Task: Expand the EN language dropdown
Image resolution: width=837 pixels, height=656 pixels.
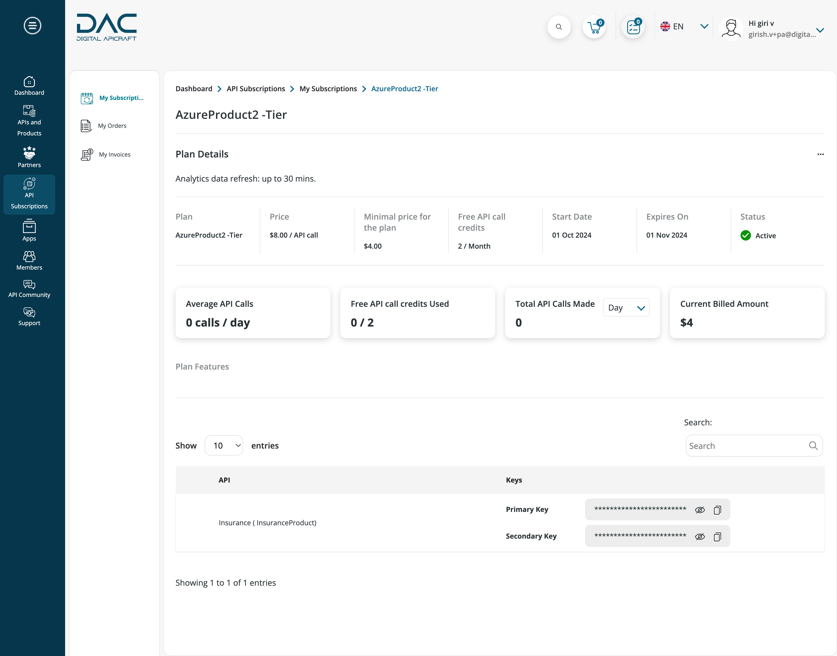Action: click(x=704, y=26)
